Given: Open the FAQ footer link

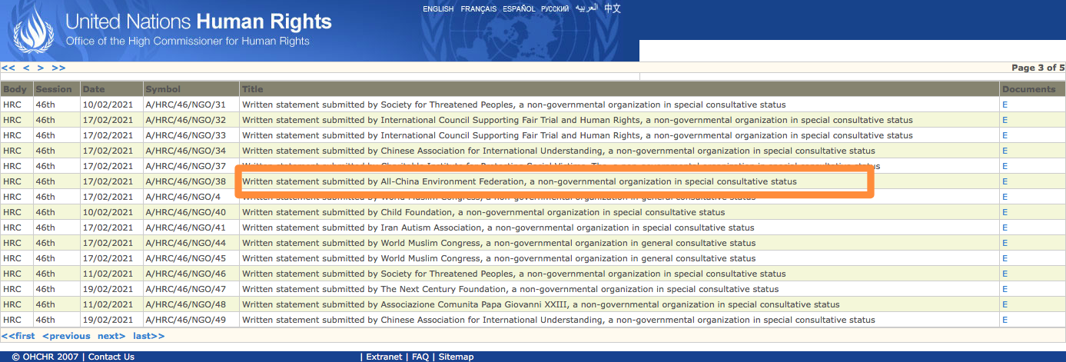Looking at the screenshot, I should (x=420, y=357).
